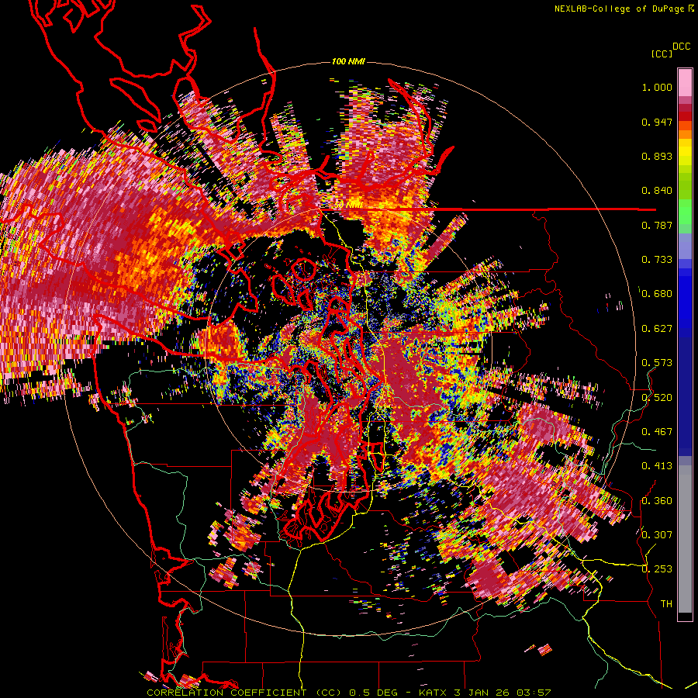Click the TH threshold label
This screenshot has width=698, height=698.
(666, 604)
